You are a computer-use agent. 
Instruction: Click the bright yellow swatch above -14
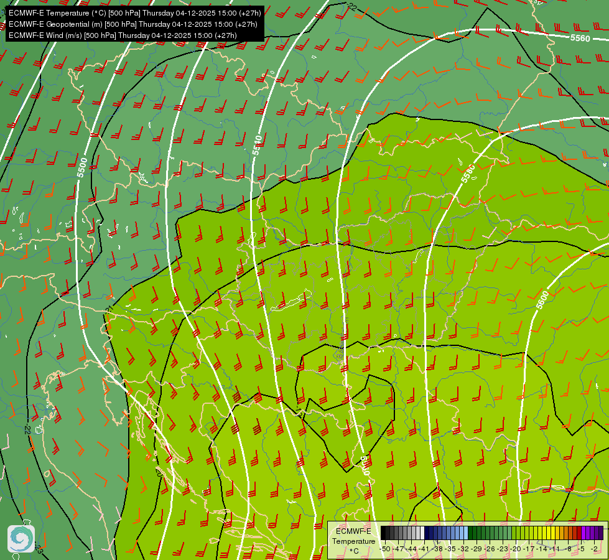[544, 533]
